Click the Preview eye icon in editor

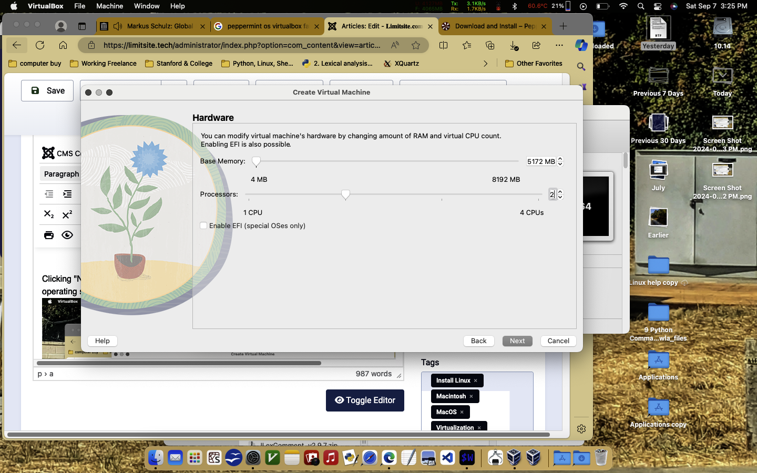pos(67,235)
